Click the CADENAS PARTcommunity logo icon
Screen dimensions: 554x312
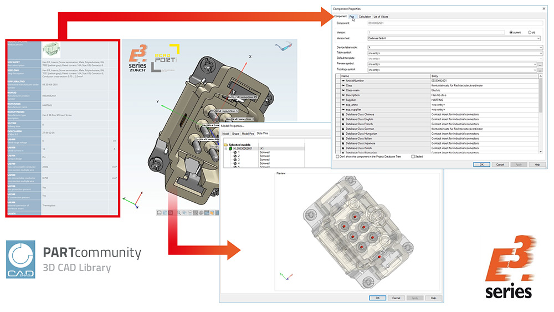(21, 259)
